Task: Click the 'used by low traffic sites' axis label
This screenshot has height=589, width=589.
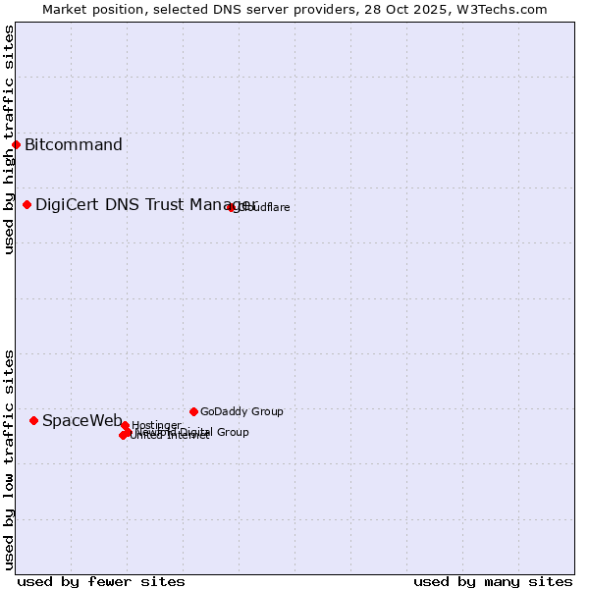Action: click(9, 458)
